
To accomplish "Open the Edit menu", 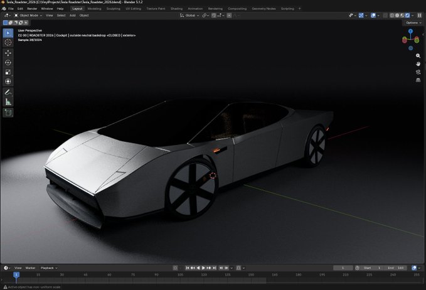I will [x=20, y=9].
